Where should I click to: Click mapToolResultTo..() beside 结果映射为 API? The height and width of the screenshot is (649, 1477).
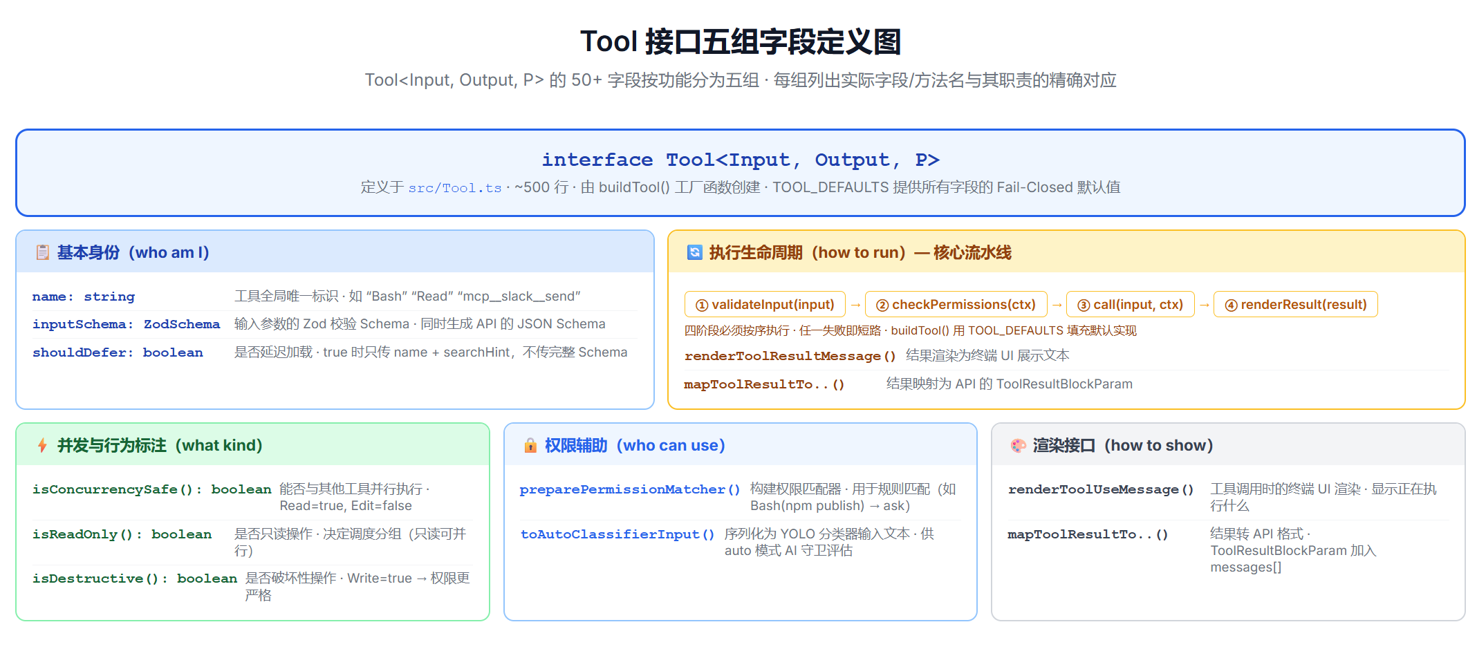point(764,384)
